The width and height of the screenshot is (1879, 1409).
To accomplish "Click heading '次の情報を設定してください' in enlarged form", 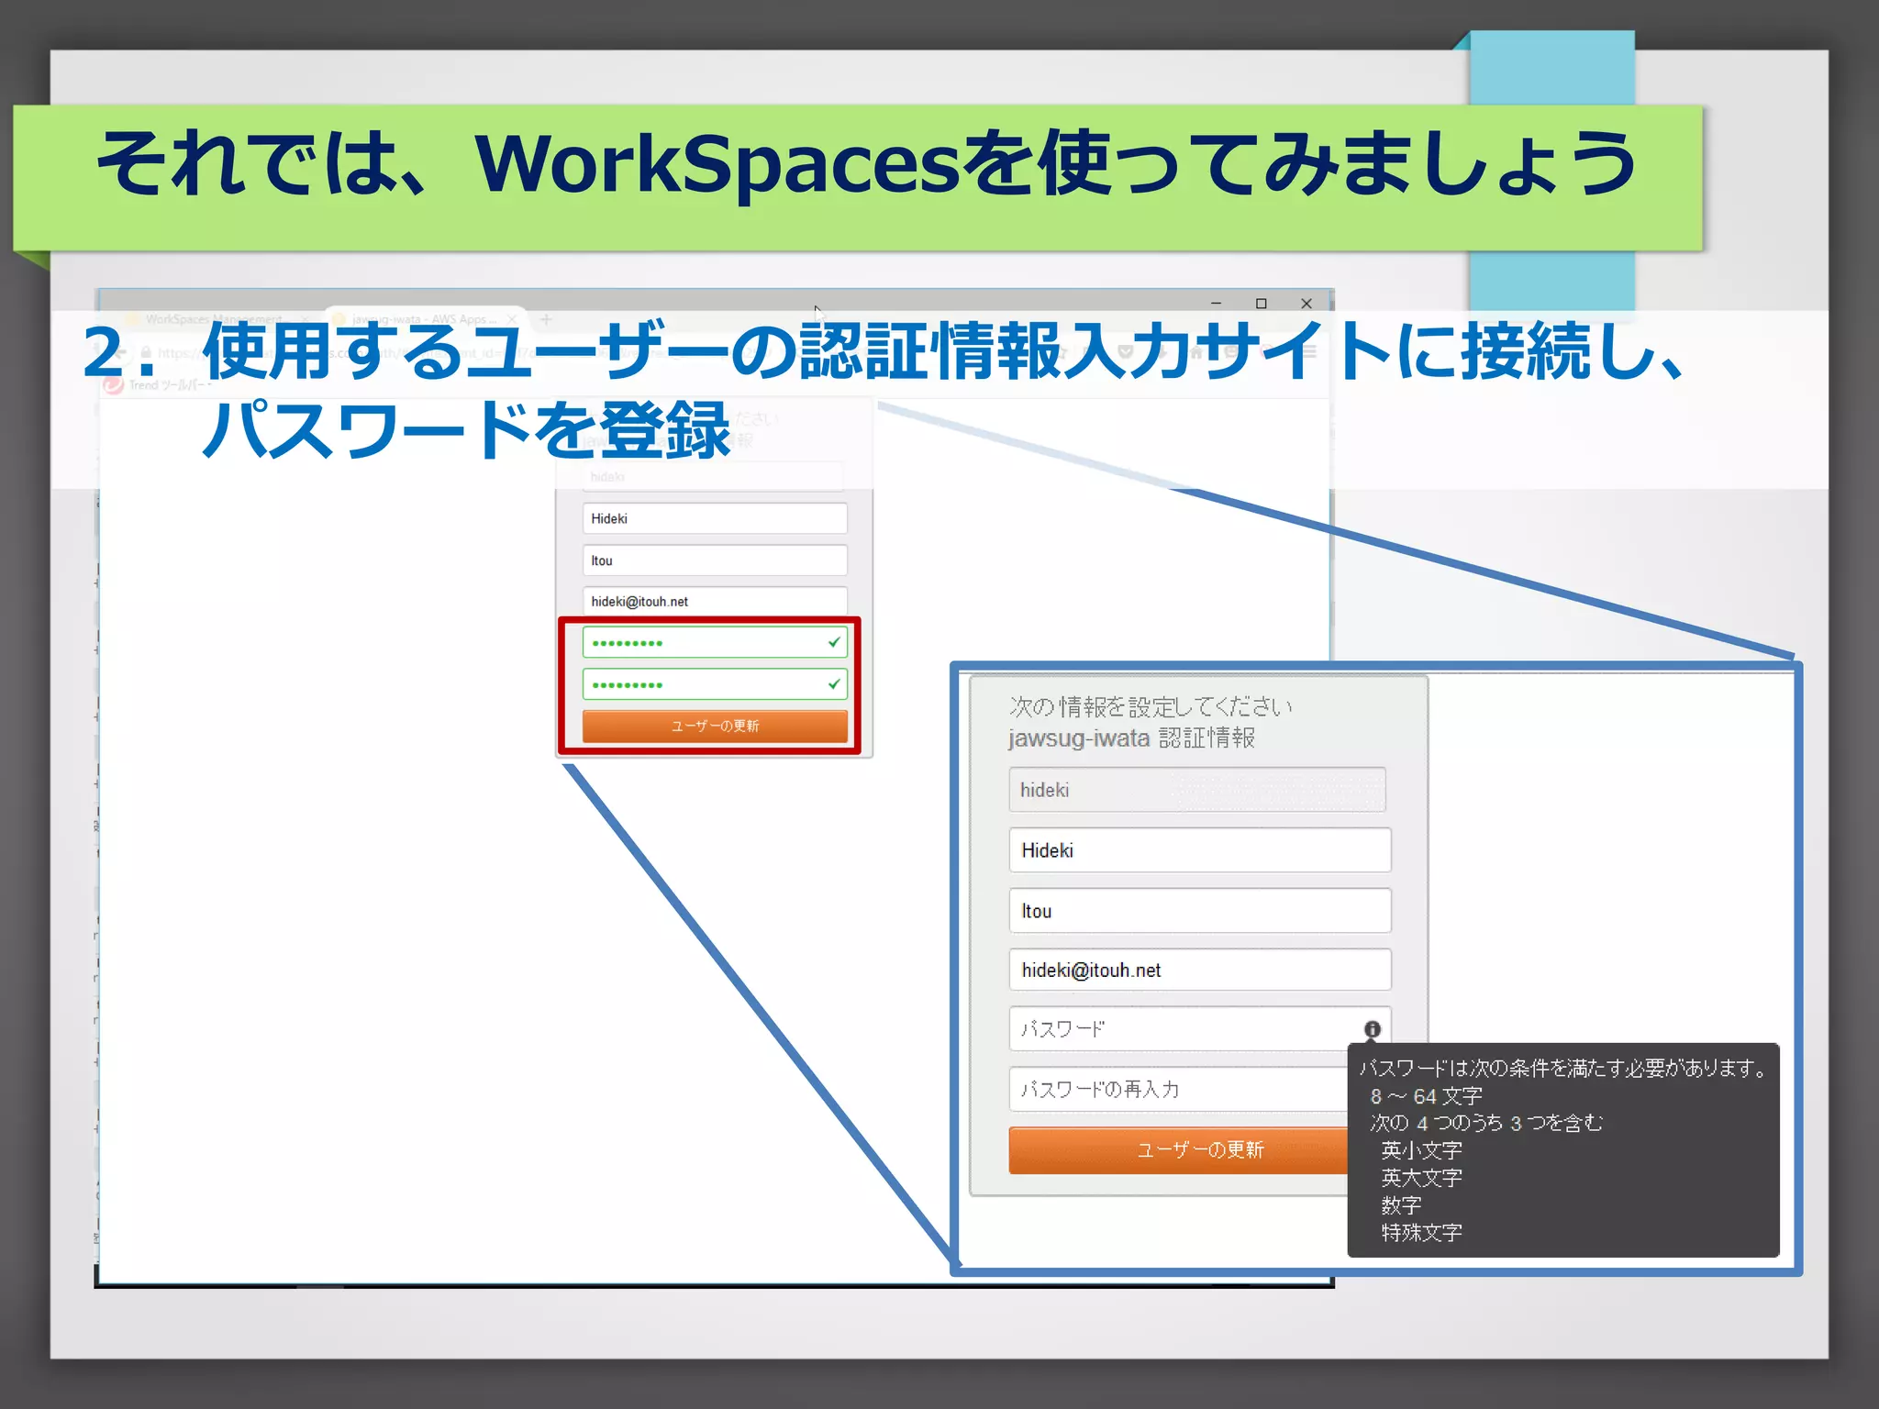I will pos(1151,706).
